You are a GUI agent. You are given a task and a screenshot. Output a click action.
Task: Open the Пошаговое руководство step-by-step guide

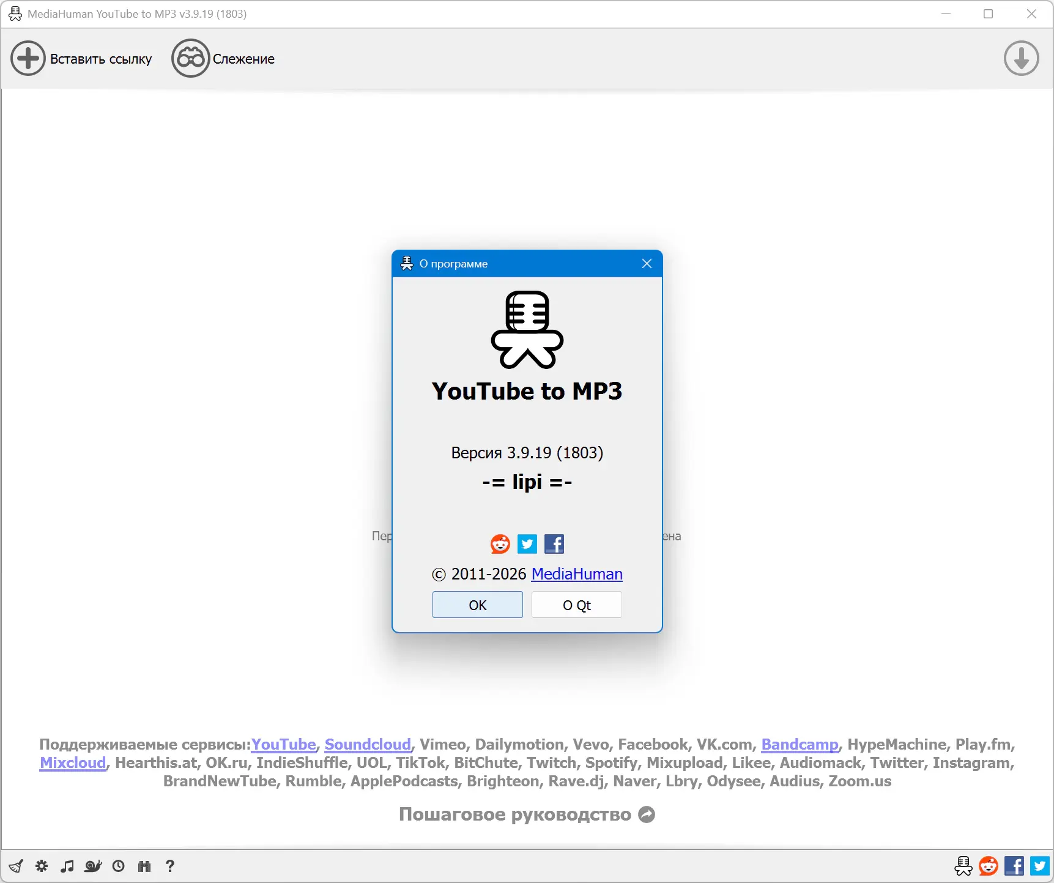tap(527, 814)
